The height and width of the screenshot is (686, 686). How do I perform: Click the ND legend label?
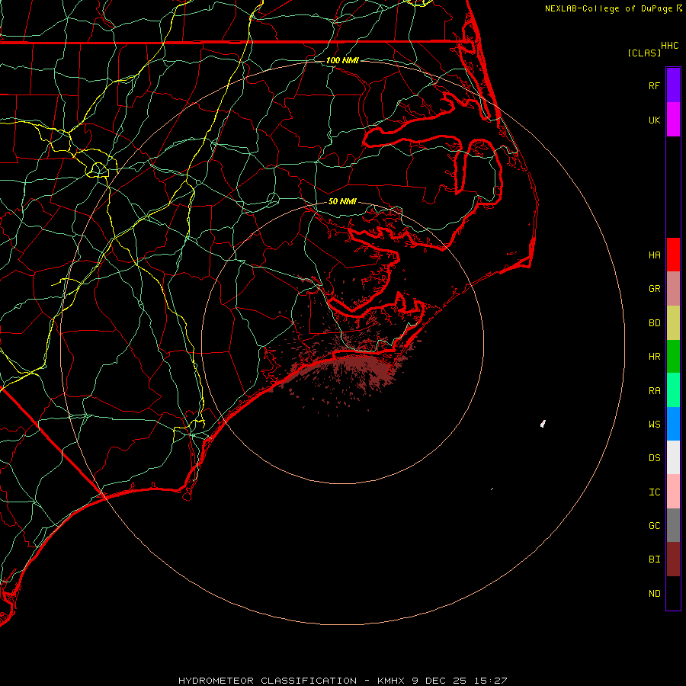(x=655, y=594)
